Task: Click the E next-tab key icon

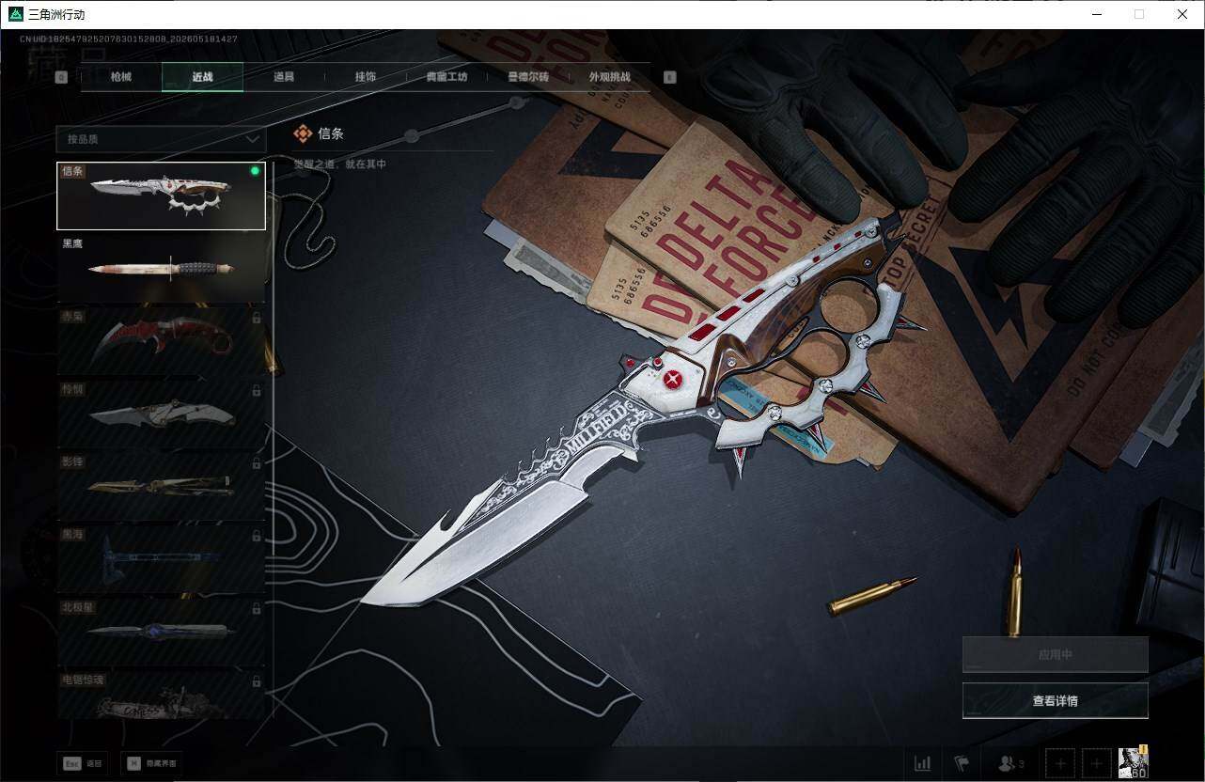Action: click(670, 78)
